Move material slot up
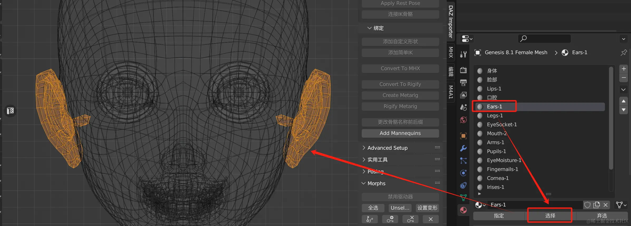Image resolution: width=631 pixels, height=226 pixels. coord(624,101)
